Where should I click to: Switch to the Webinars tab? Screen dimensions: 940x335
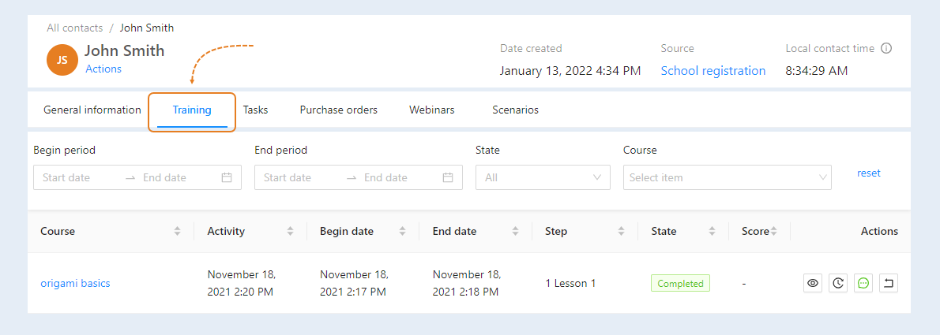pyautogui.click(x=431, y=110)
